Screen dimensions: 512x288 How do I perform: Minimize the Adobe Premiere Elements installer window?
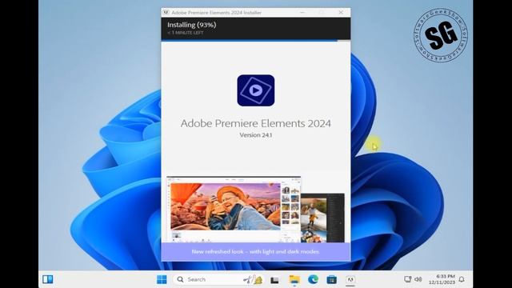pyautogui.click(x=302, y=13)
